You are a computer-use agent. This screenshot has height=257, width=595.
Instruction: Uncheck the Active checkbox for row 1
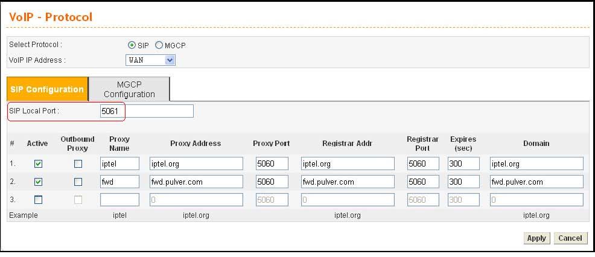(x=39, y=164)
